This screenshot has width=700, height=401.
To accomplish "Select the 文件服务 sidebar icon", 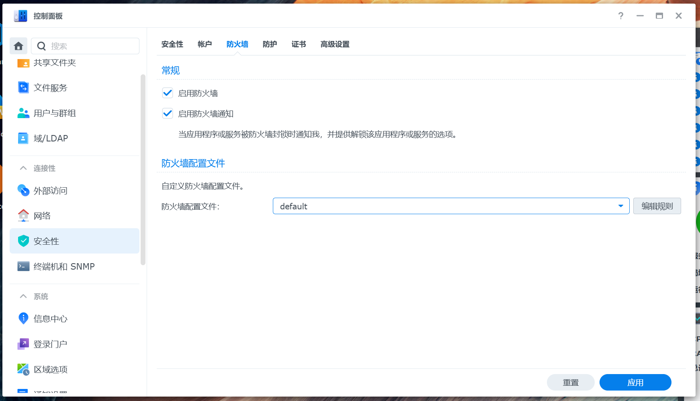I will [x=23, y=88].
